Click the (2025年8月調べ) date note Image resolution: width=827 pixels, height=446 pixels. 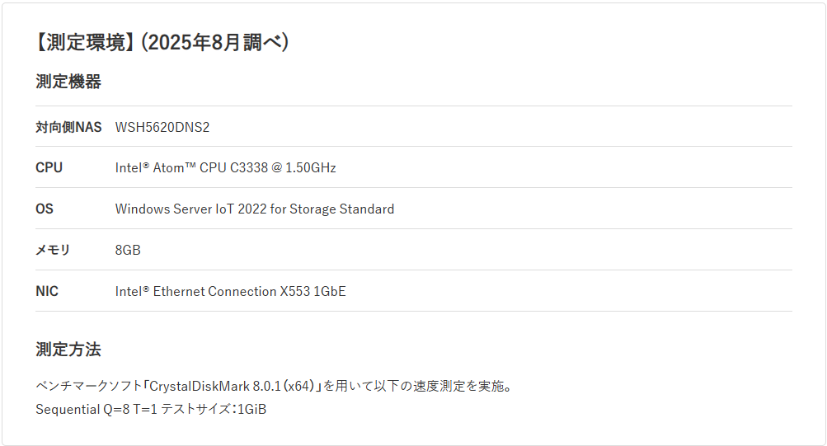click(x=214, y=43)
